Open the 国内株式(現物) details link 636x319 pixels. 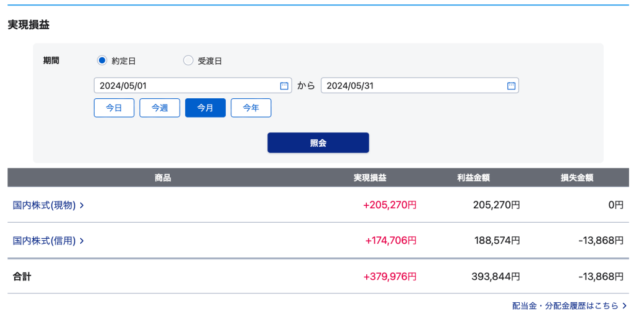coord(44,205)
